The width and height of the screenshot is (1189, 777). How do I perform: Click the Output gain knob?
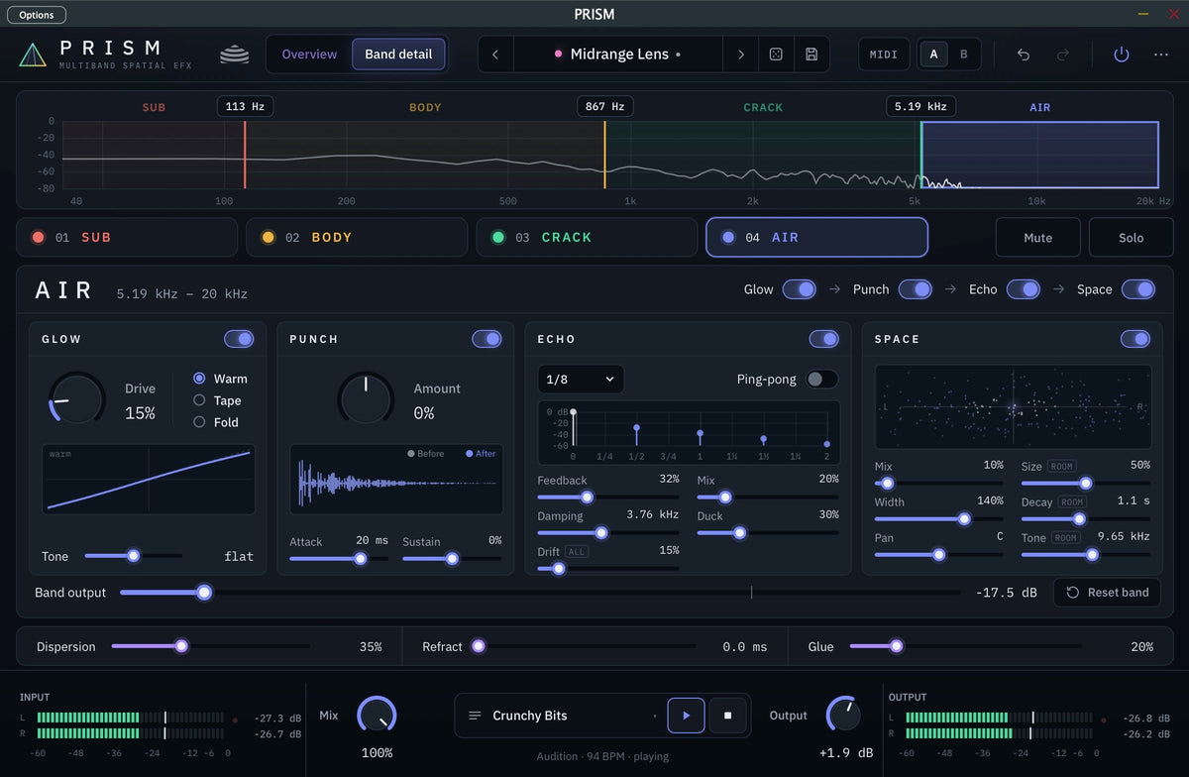(843, 714)
